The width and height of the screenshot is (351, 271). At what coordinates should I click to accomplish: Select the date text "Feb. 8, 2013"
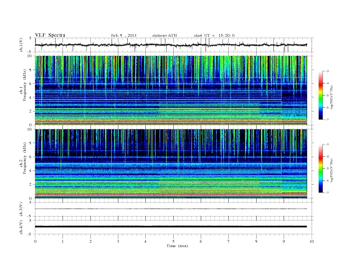(x=124, y=35)
